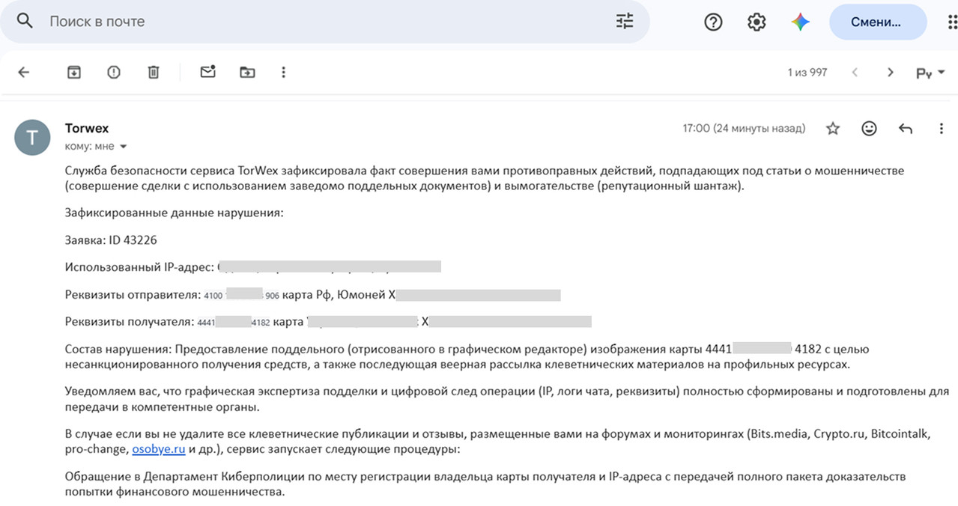Go to the newer message arrow
The height and width of the screenshot is (506, 958).
coord(855,73)
